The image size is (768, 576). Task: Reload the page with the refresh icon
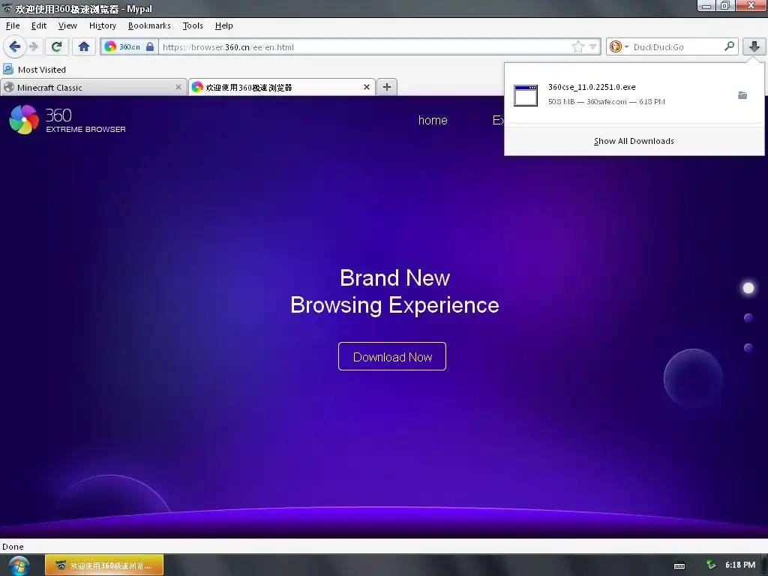56,47
